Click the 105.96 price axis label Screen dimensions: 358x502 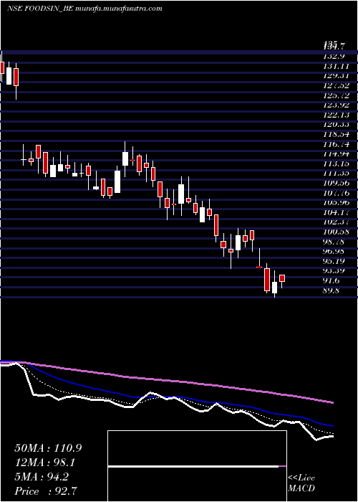pos(337,203)
